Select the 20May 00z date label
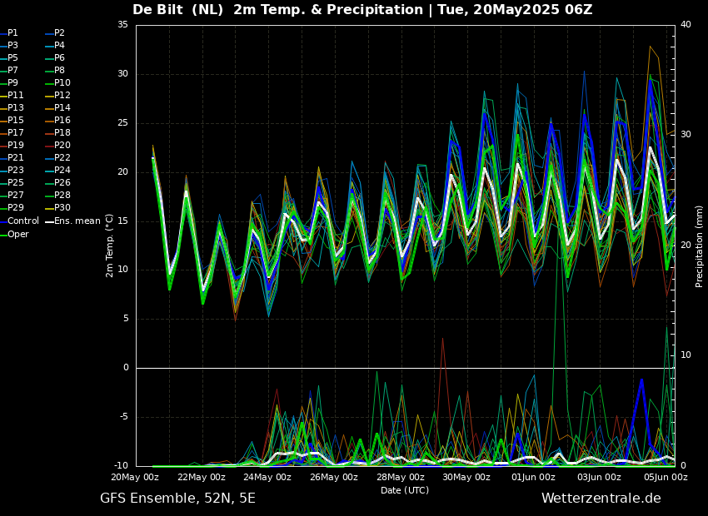Screen dimensions: 708x516 click(135, 478)
